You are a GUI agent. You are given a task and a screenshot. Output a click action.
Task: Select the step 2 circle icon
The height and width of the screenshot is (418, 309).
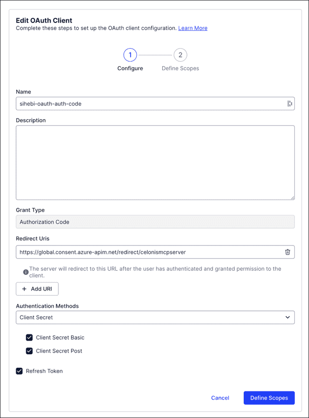tap(180, 55)
